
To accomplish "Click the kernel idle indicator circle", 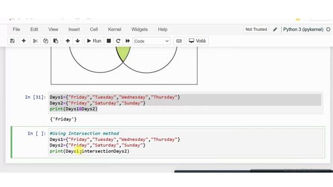I will click(328, 30).
